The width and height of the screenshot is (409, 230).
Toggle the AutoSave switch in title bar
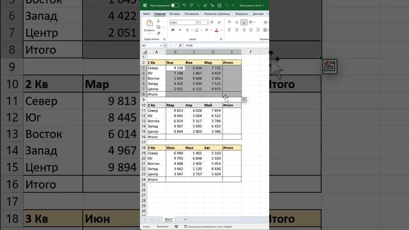tap(175, 5)
